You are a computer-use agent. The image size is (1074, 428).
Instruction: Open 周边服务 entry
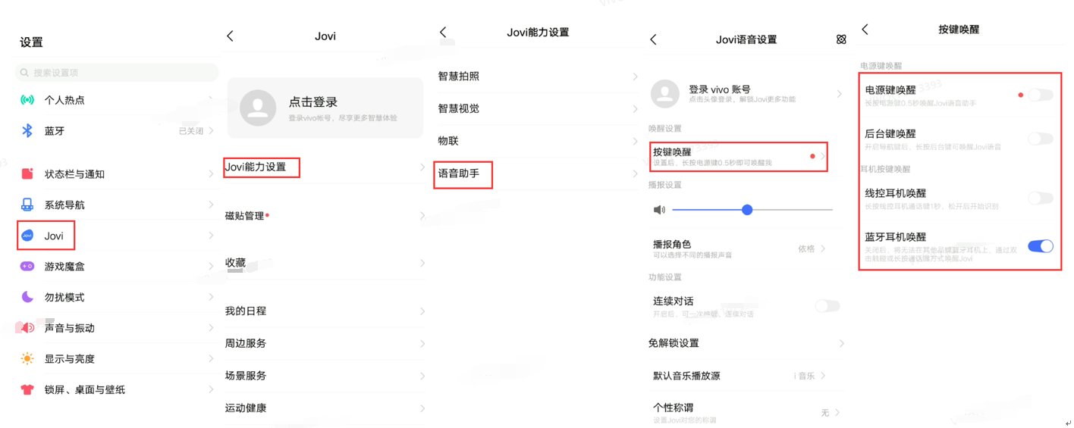coord(325,343)
